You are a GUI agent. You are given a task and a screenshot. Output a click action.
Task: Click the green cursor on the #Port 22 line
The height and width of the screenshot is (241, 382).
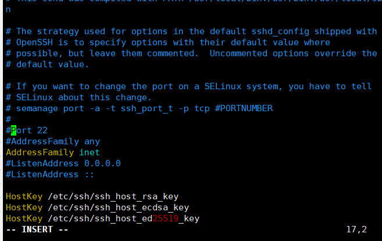click(13, 130)
